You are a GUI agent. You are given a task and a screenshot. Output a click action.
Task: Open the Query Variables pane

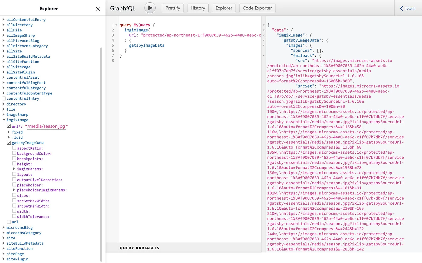pyautogui.click(x=139, y=248)
